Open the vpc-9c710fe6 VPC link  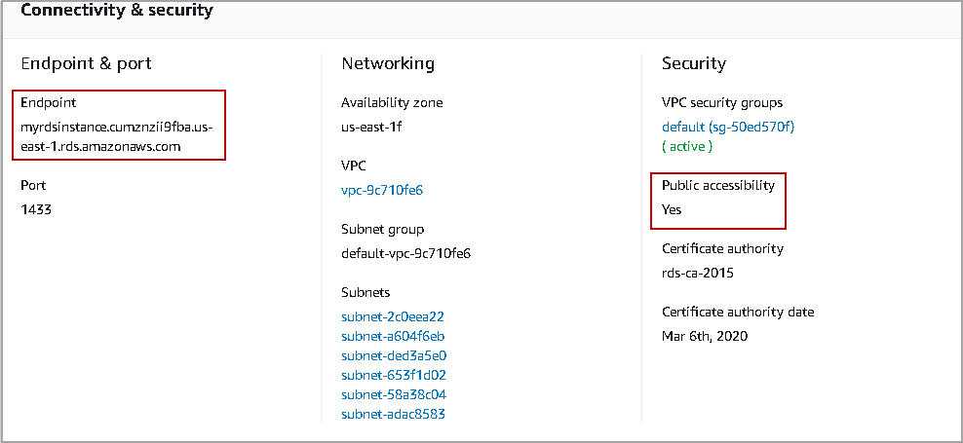coord(382,190)
